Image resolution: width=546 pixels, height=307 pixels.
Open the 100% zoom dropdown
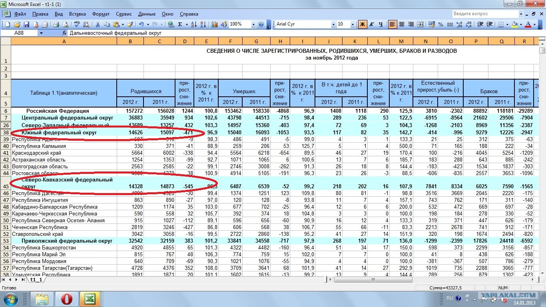pyautogui.click(x=253, y=24)
